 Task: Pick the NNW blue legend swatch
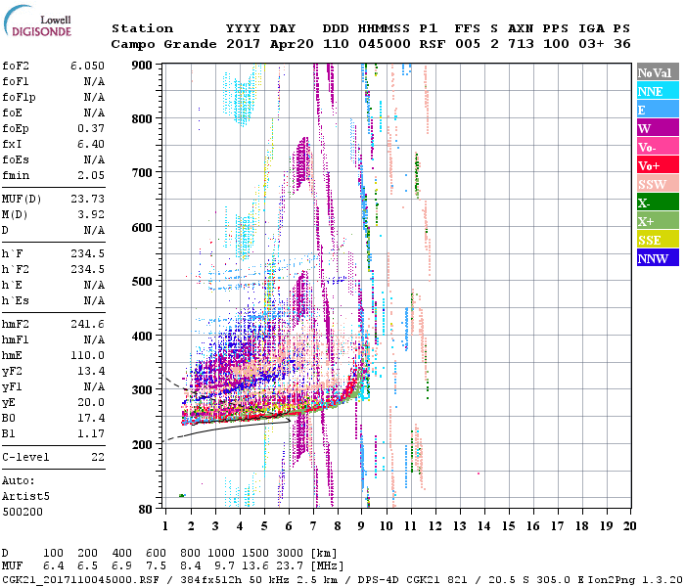657,258
